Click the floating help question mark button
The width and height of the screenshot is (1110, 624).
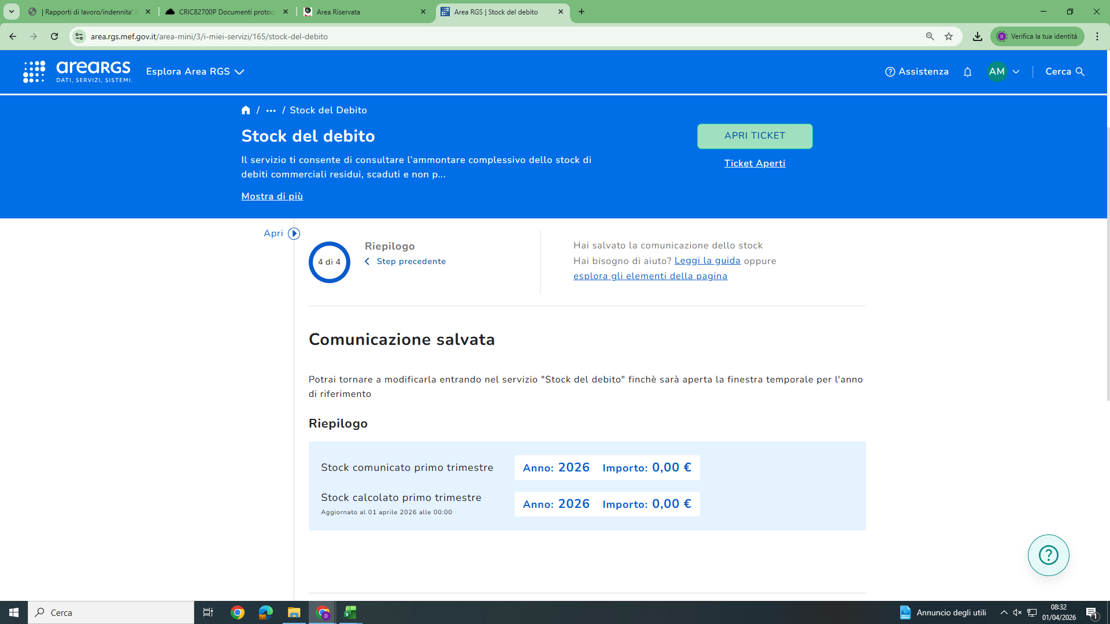(1048, 555)
